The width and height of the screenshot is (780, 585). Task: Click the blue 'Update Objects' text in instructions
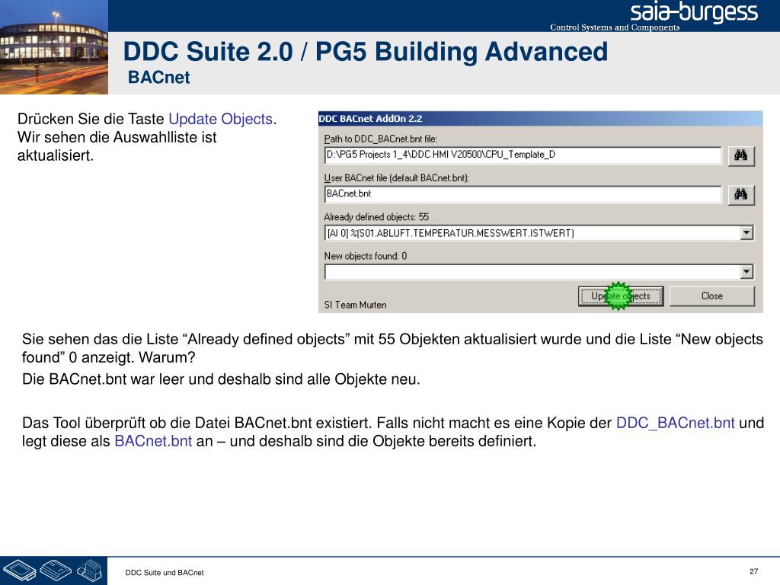tap(220, 119)
